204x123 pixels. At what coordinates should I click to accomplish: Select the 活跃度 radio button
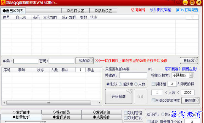click(120, 84)
